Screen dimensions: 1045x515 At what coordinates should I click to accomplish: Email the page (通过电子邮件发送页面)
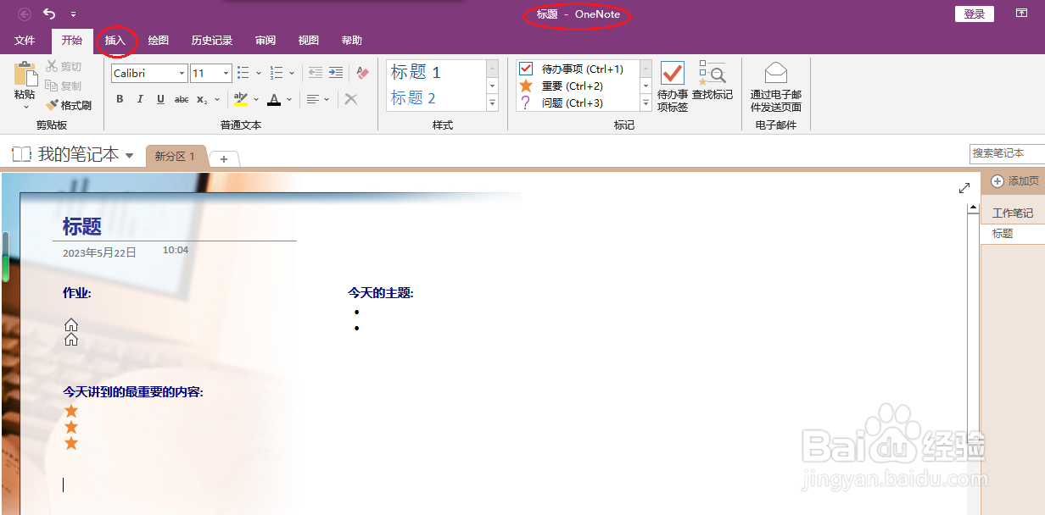776,87
